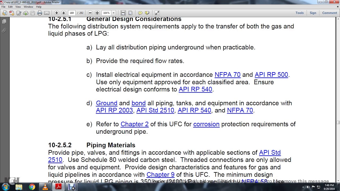Select the highlight text tool icon

147,13
